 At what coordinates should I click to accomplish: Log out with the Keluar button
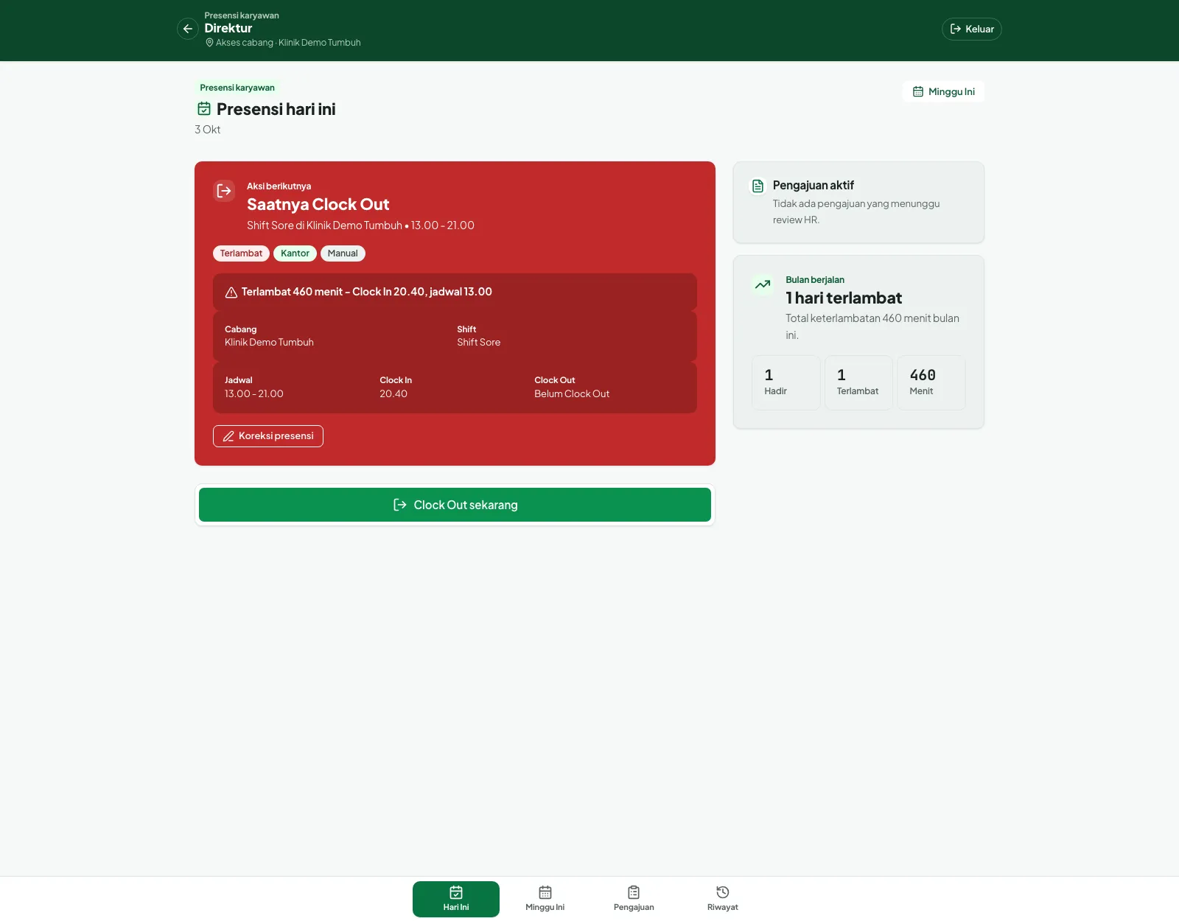tap(971, 29)
